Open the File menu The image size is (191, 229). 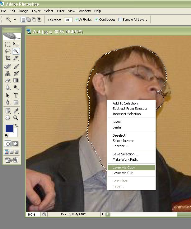(x=3, y=11)
